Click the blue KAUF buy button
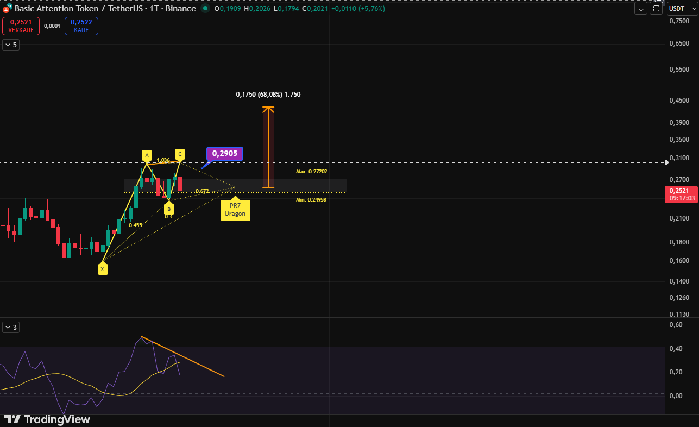 coord(81,26)
